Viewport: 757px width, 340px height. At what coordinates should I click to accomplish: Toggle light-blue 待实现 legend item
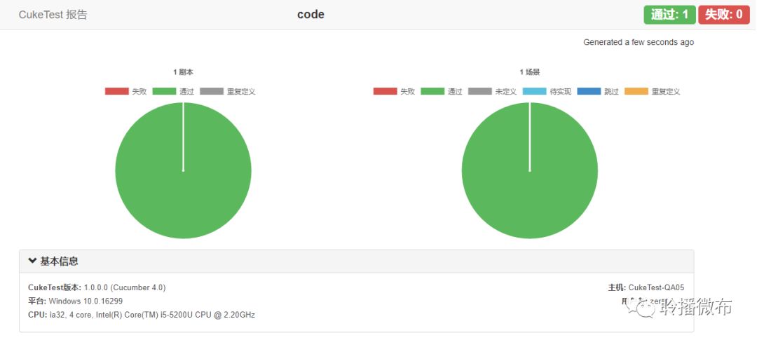tap(547, 91)
